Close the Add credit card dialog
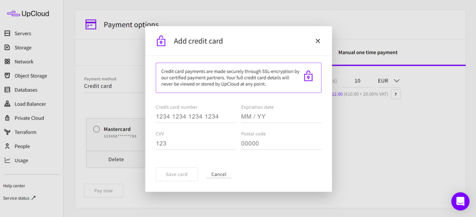 318,41
